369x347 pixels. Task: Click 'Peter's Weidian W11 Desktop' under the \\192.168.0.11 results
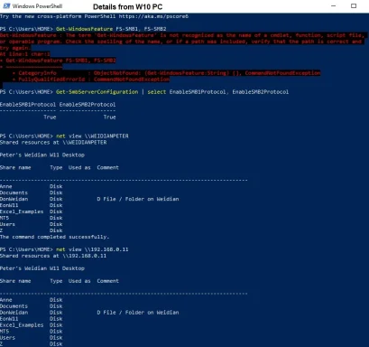tap(42, 268)
